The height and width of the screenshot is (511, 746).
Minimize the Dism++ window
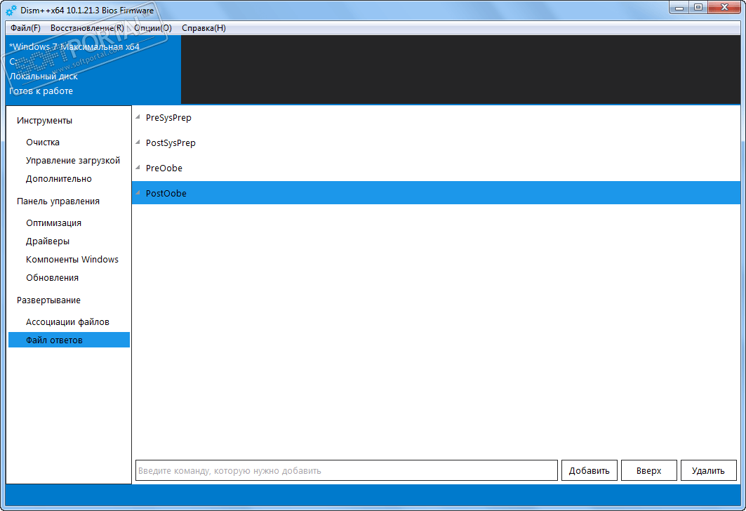(679, 8)
